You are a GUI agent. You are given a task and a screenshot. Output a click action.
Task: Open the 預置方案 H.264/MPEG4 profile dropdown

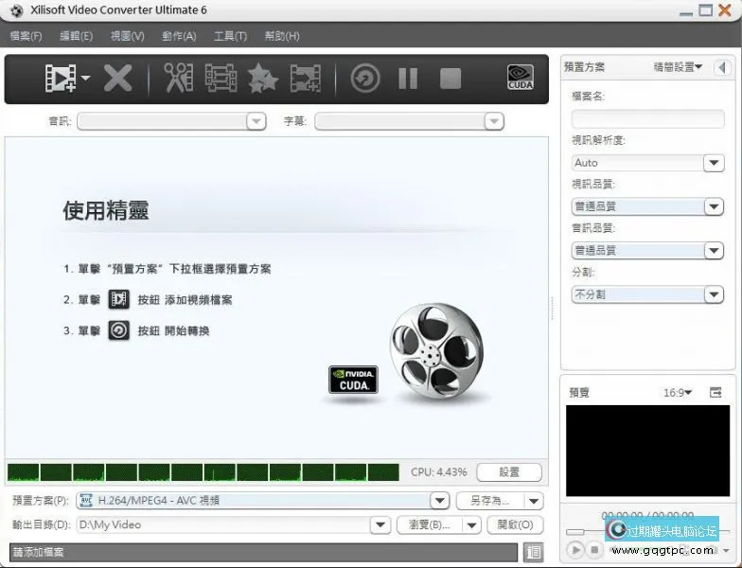(x=439, y=501)
